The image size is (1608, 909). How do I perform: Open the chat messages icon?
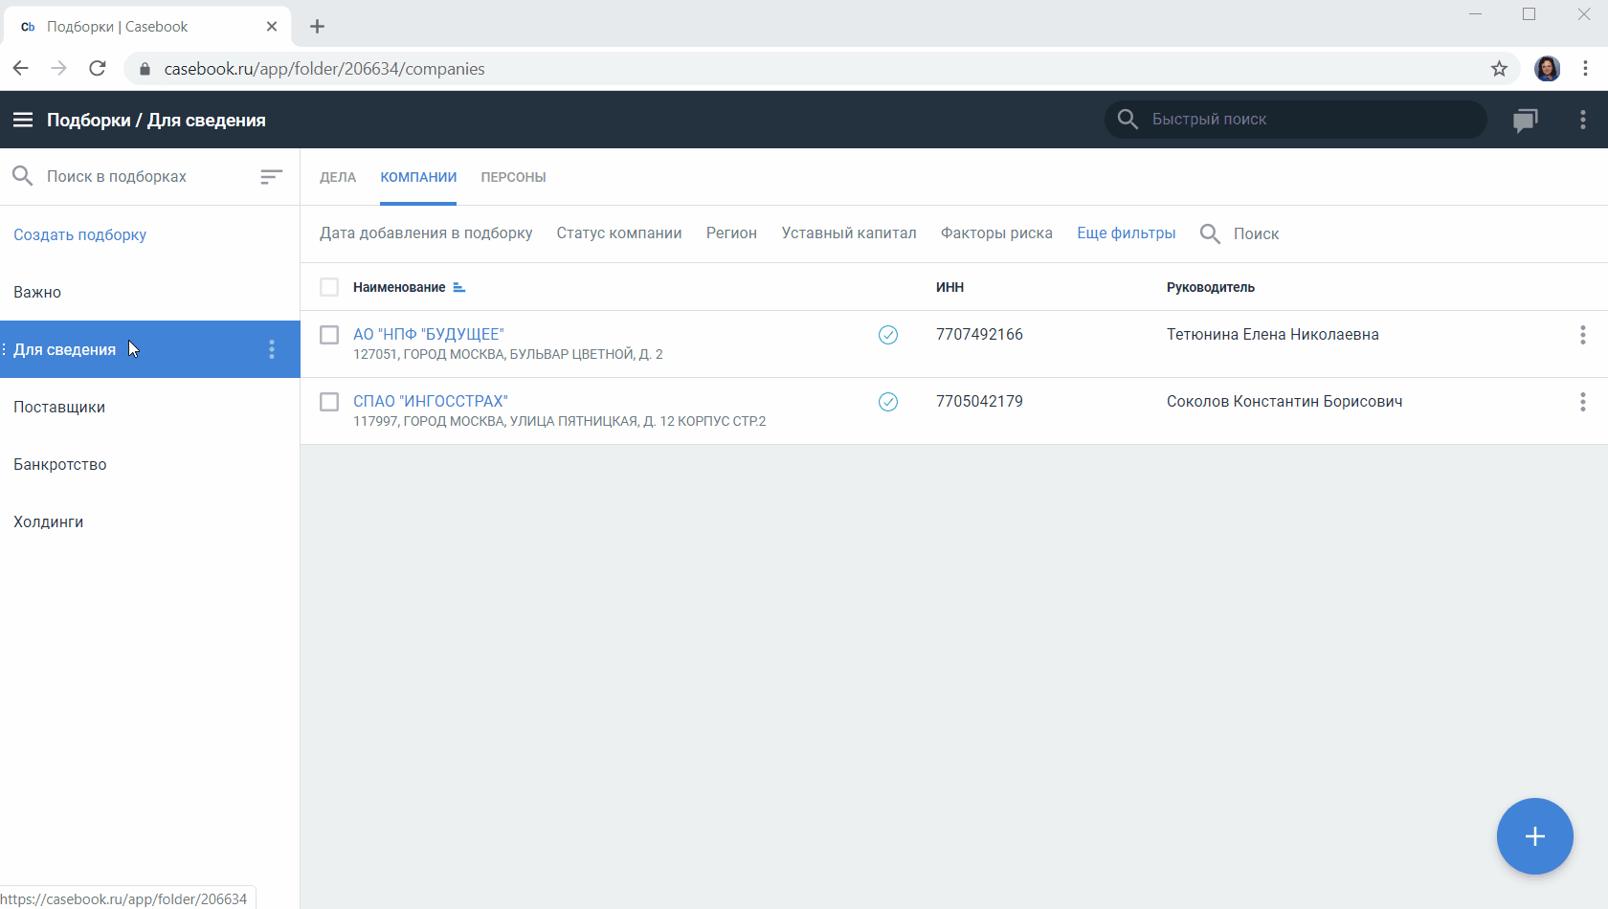click(x=1526, y=120)
